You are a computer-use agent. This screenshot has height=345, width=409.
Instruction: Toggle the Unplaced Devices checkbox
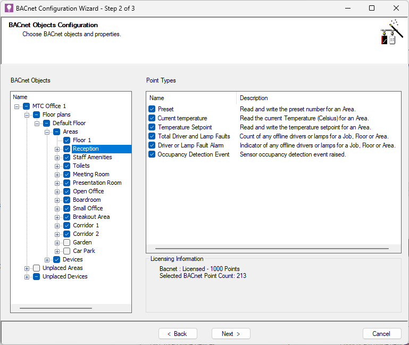[x=37, y=276]
